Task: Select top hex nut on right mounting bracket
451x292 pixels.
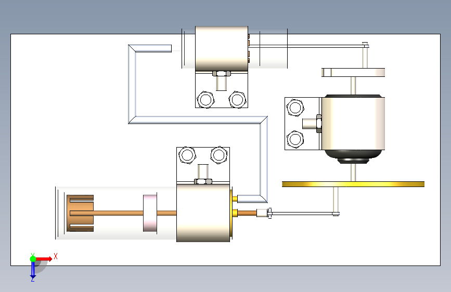Action: 295,108
